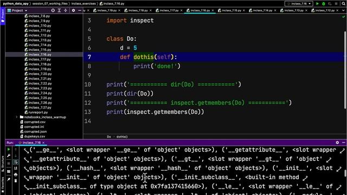Click the Do class breadcrumb below editor

click(108, 136)
